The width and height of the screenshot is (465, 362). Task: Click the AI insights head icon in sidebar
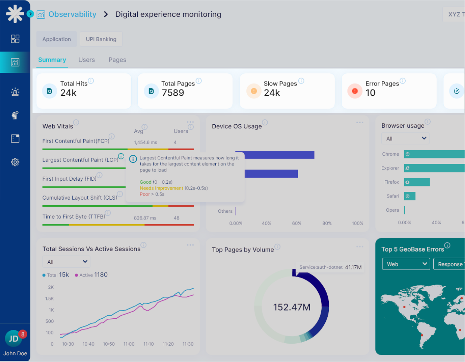pos(15,115)
